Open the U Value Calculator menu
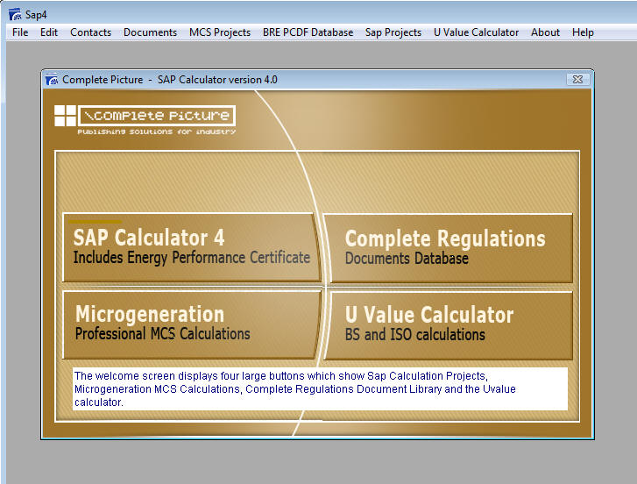The height and width of the screenshot is (484, 637). tap(476, 32)
